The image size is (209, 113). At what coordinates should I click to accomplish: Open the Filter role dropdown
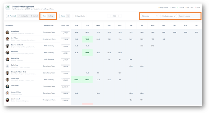(x=150, y=16)
